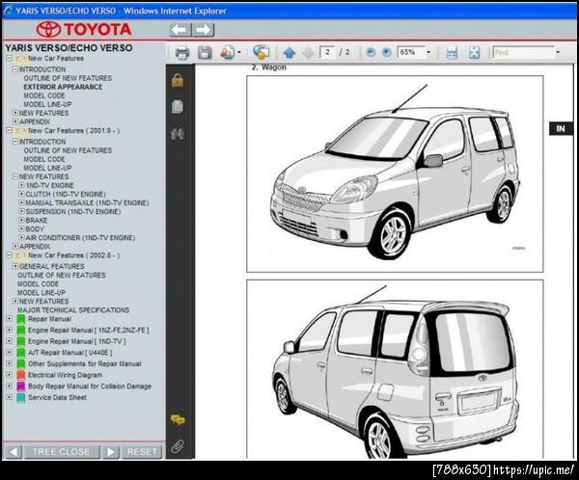Click the fit full page icon

click(x=474, y=53)
